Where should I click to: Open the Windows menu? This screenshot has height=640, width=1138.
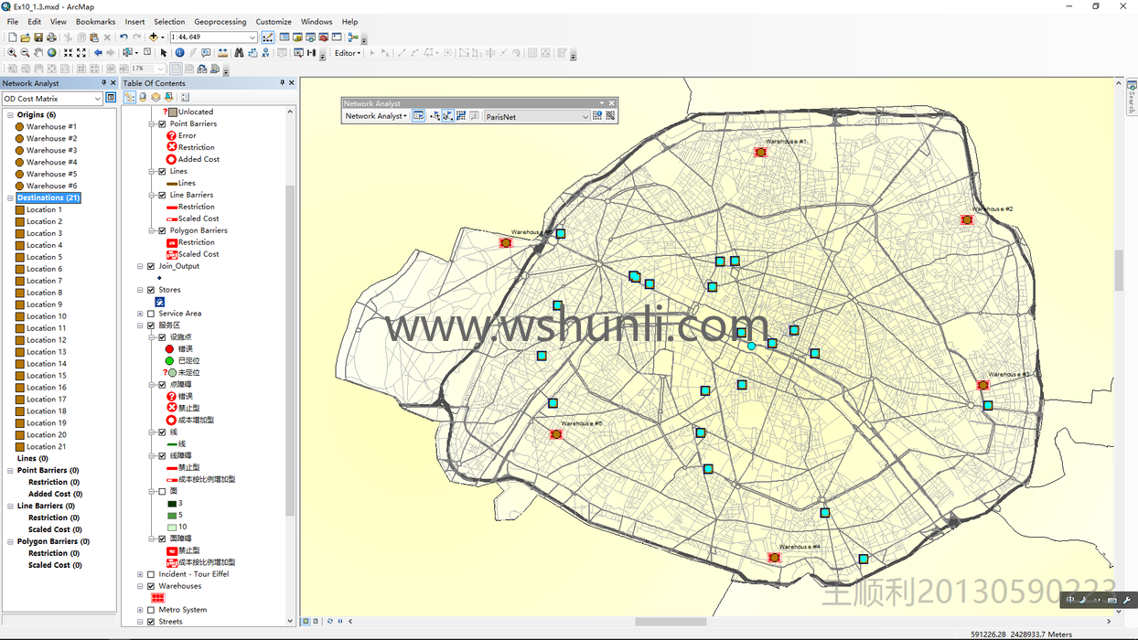coord(317,22)
